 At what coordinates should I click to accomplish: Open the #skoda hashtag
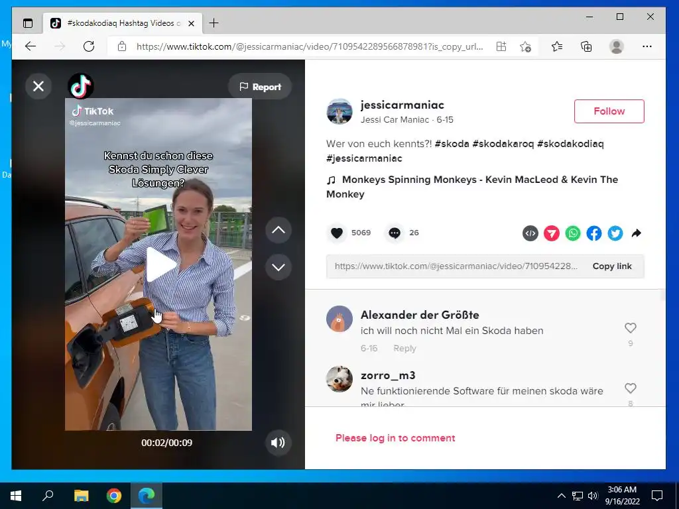click(452, 144)
